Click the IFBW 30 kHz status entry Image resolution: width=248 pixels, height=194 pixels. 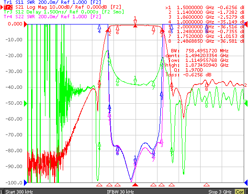click(x=120, y=192)
